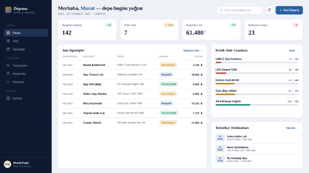The width and height of the screenshot is (309, 173).
Task: Click the LED Ampul 12W stock progress bar
Action: [257, 73]
